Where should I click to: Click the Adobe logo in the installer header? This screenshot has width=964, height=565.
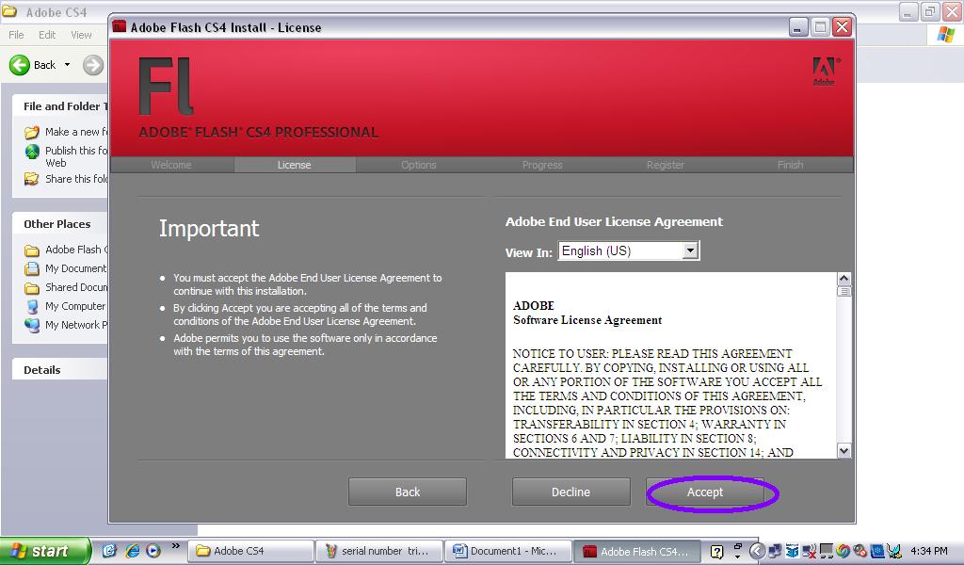[824, 72]
